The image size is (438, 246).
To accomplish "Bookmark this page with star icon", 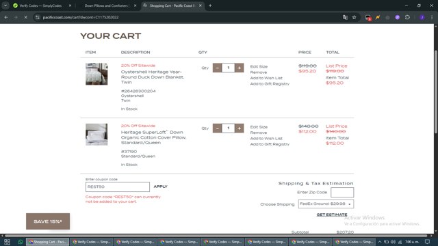I will click(355, 17).
